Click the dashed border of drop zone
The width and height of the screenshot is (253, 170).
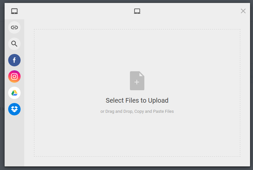coord(34,92)
